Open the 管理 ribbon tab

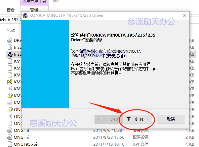34,10
